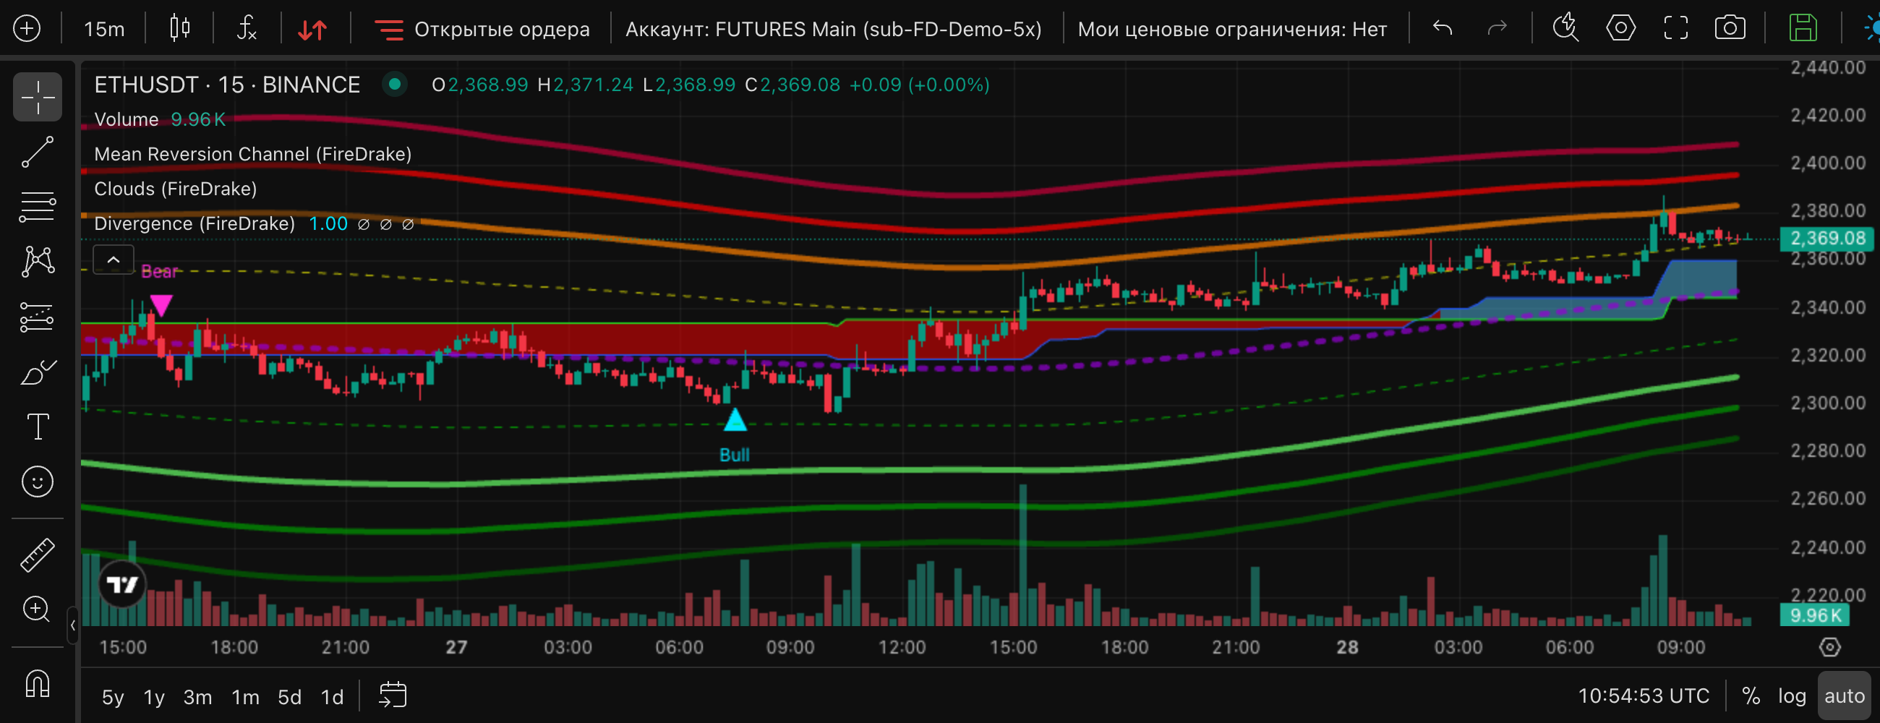Open the Открытые ордера panel
The width and height of the screenshot is (1880, 723).
click(x=482, y=29)
